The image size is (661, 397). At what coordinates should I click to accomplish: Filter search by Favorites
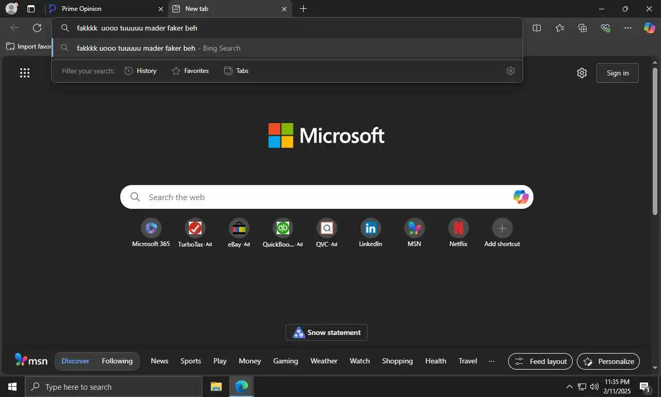pos(190,71)
